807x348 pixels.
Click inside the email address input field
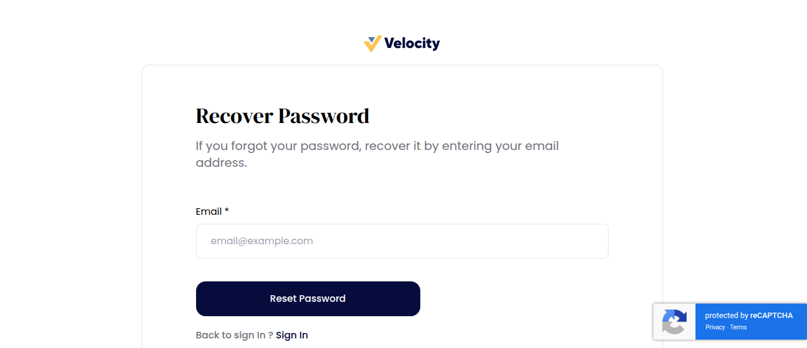pos(402,241)
